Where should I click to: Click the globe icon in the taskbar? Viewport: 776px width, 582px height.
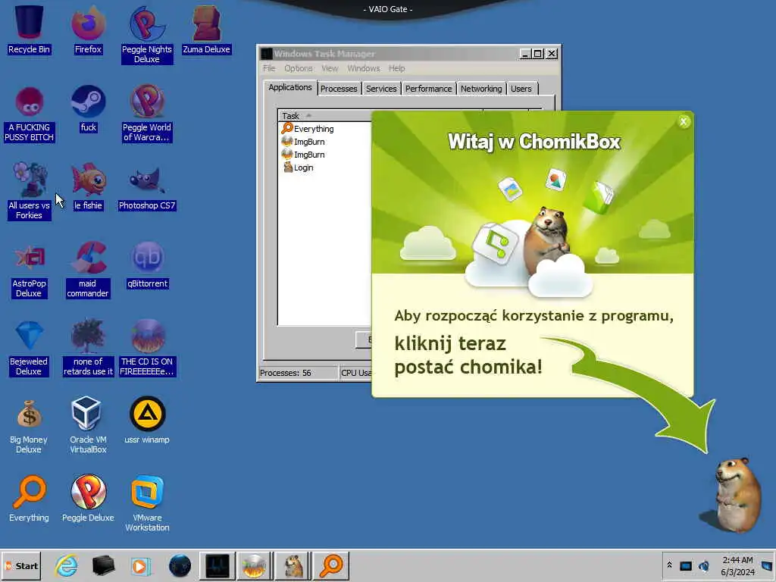180,565
